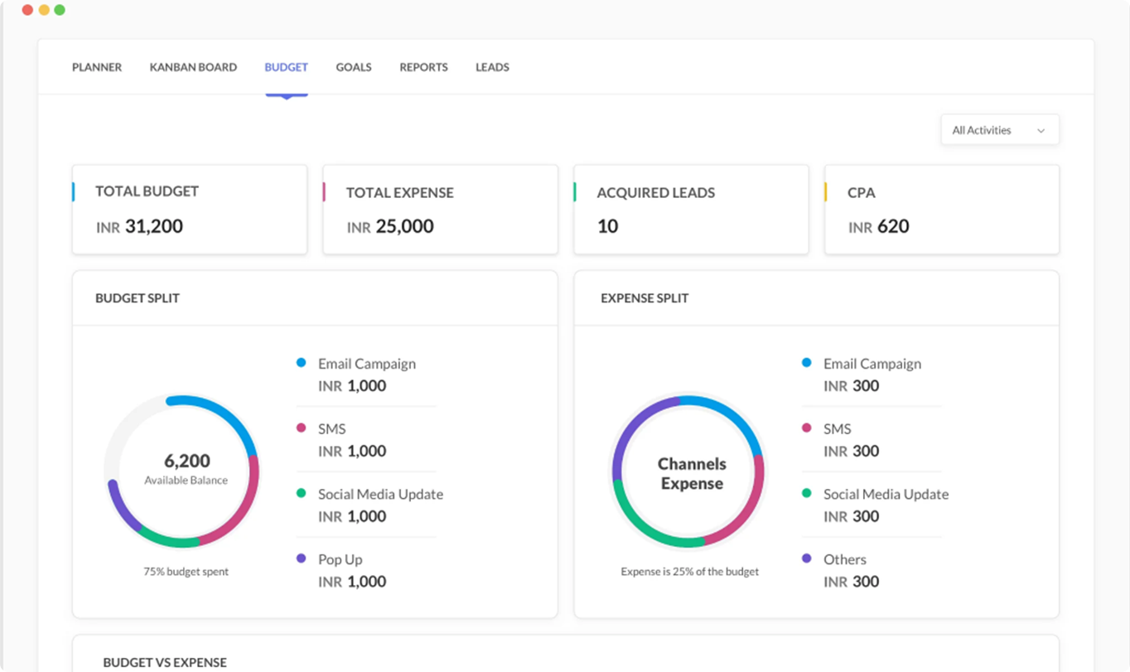Click the purple Others legend dot
Screen dimensions: 1130x672
click(807, 558)
